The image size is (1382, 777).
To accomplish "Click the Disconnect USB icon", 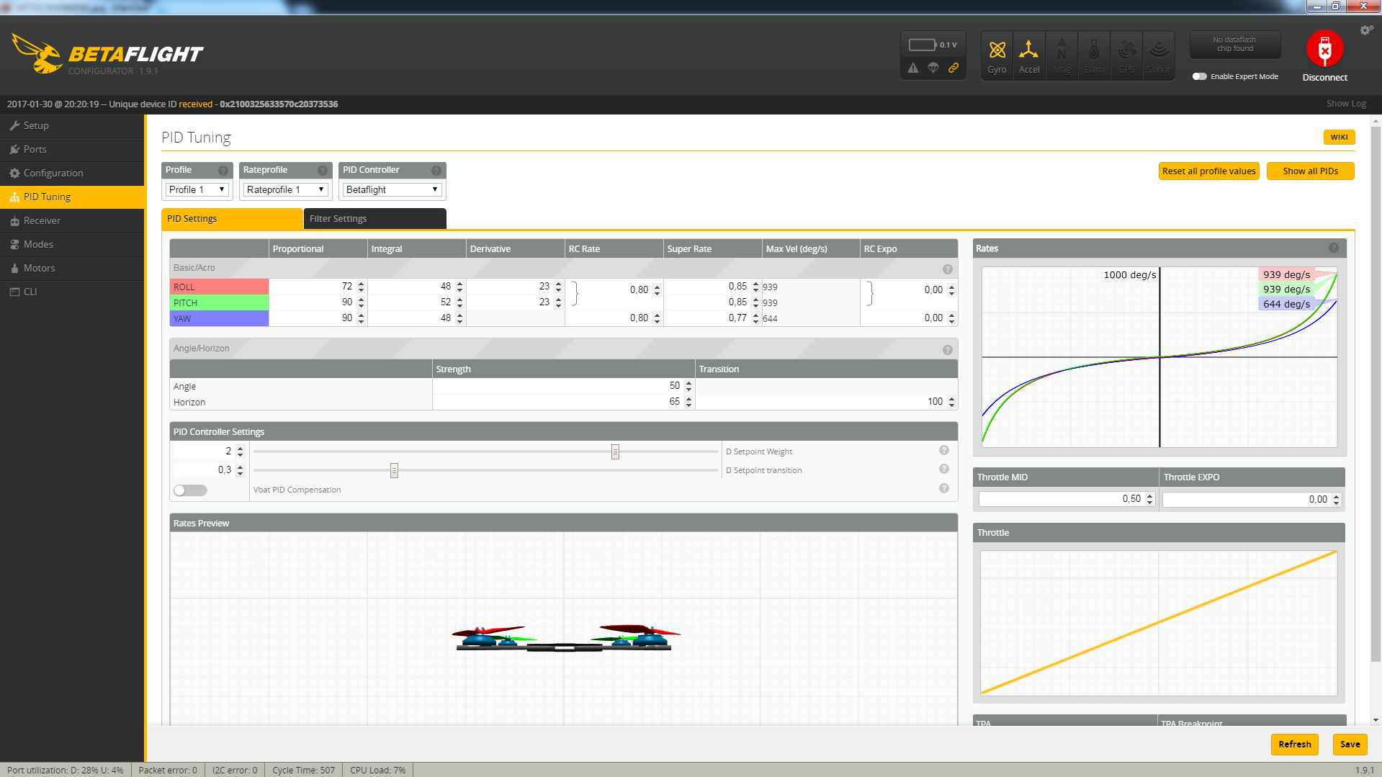I will [1324, 49].
